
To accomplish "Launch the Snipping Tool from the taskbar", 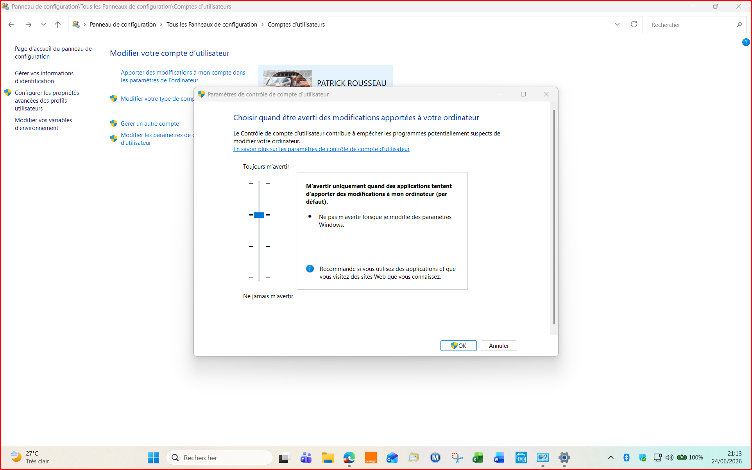I will (457, 458).
